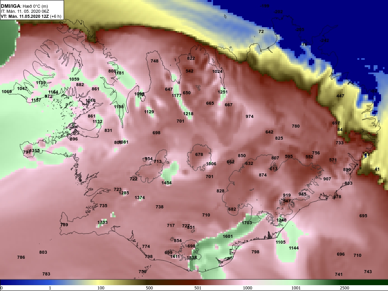Click the map value 1251
Viewport: 388px width, 291px height.
[x=223, y=92]
